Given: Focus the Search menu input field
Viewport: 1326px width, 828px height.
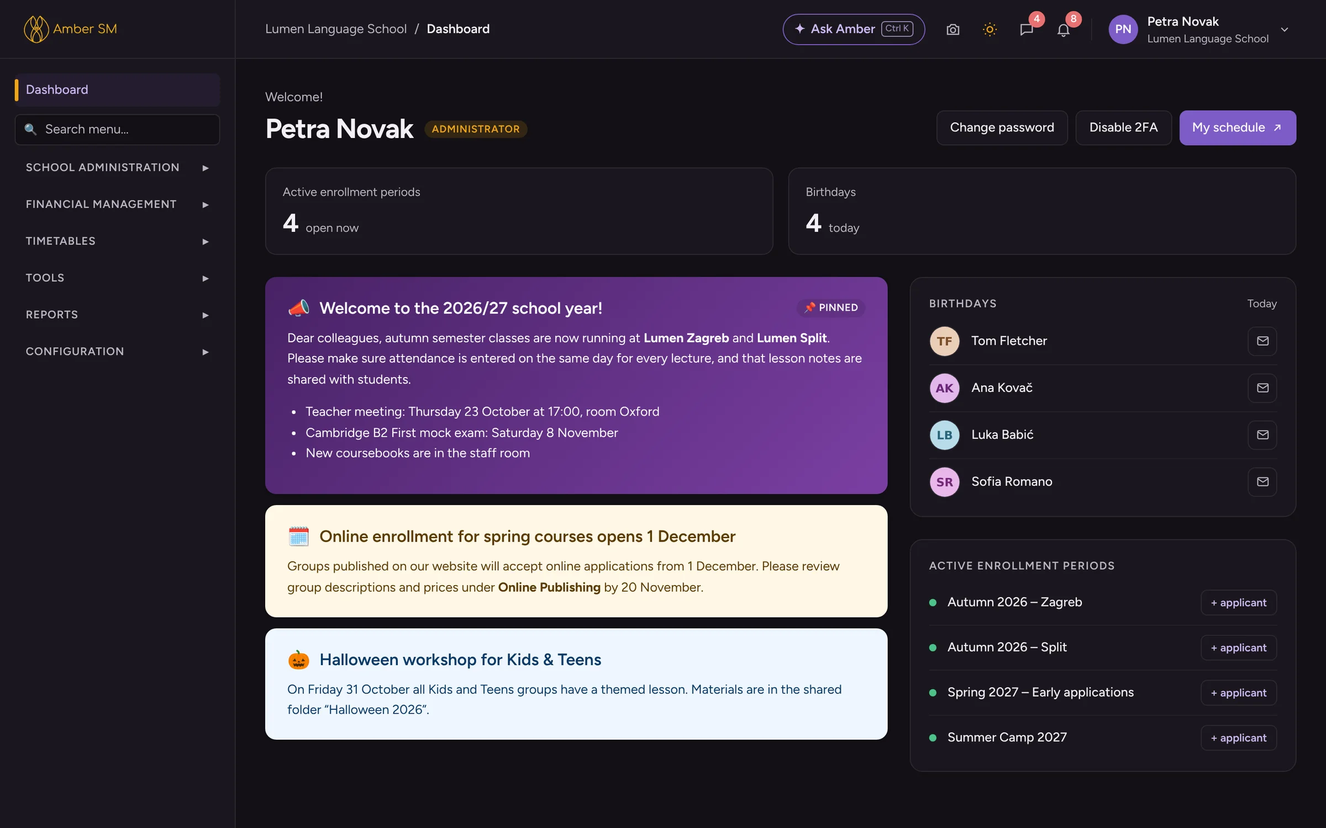Looking at the screenshot, I should click(x=117, y=129).
